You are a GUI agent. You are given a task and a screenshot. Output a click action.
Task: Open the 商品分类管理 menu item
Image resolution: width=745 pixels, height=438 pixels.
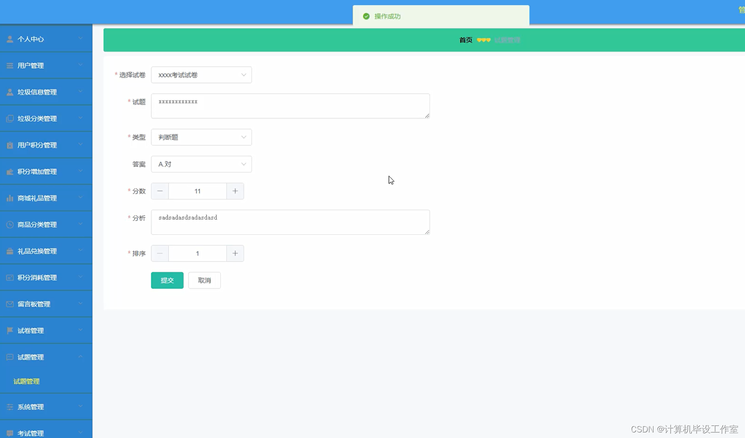click(x=46, y=224)
